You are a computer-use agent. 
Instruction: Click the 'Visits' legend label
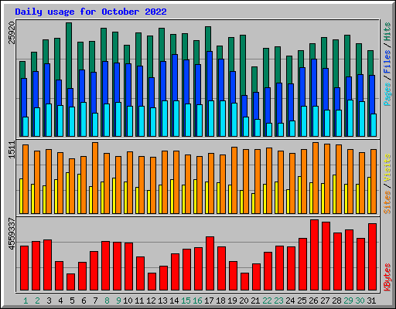click(x=387, y=168)
